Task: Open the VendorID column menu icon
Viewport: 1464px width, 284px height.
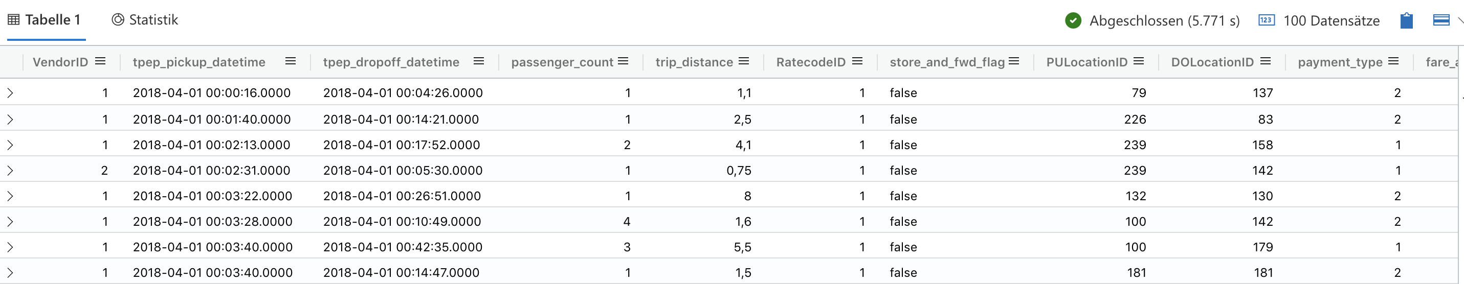Action: (x=100, y=61)
